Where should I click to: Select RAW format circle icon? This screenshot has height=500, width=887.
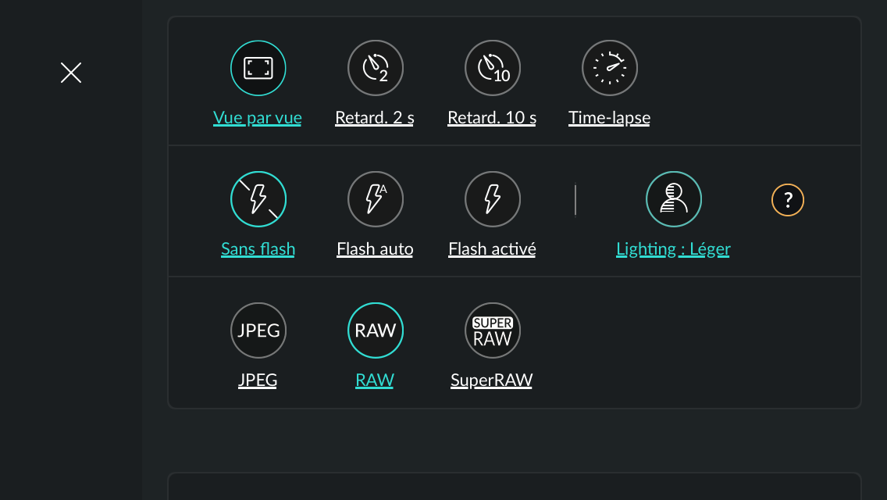(375, 330)
